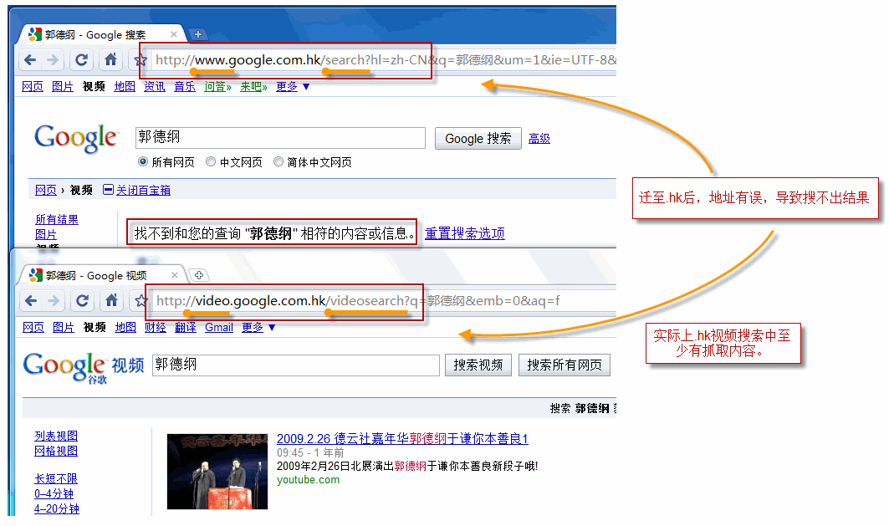
Task: Click the 搜索所有网页 button
Action: 565,365
